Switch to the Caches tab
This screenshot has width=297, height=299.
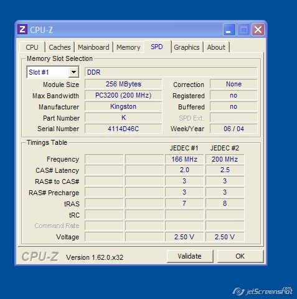click(60, 47)
